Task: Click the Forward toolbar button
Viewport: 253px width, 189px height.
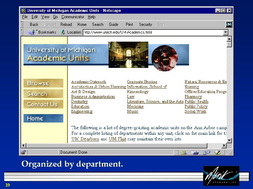Action: tap(50, 24)
